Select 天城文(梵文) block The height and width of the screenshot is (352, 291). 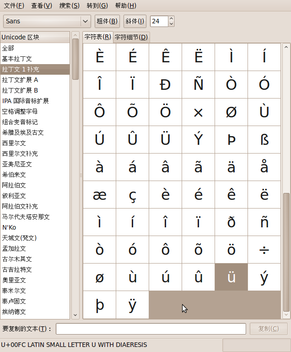tap(35, 238)
